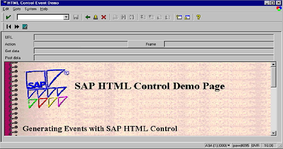Click the pawdf095 server status entry
The width and height of the screenshot is (283, 149).
click(241, 145)
